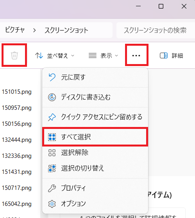195x218 pixels.
Task: Click chevron after ピクチャ in breadcrumb
Action: (34, 30)
